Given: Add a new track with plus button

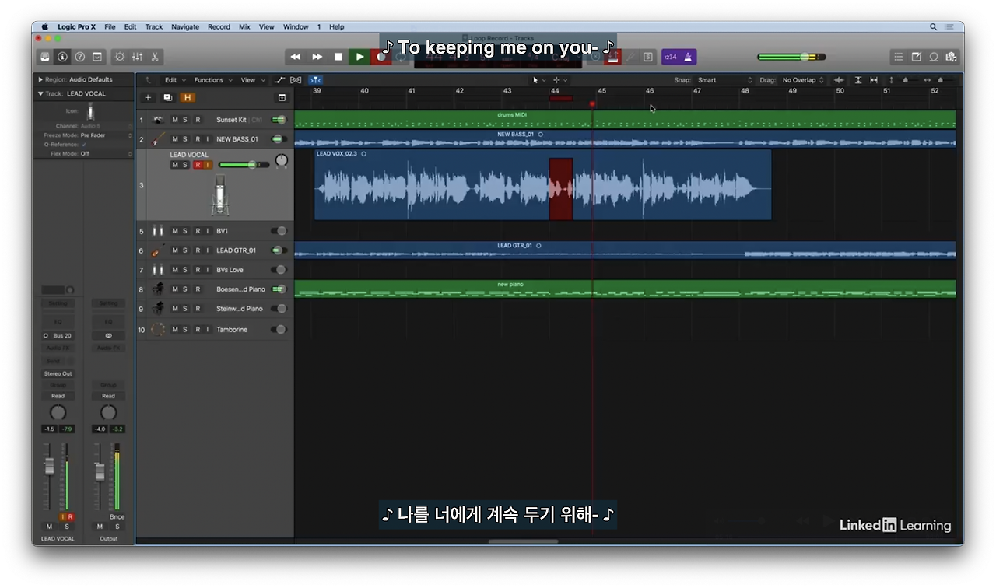Looking at the screenshot, I should coord(148,98).
